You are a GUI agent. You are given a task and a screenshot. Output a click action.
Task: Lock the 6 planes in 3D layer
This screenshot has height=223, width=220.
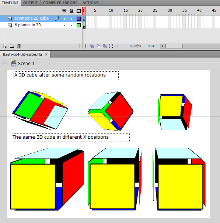(71, 26)
